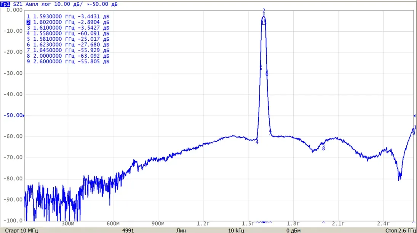Click the marker 9 triangle on the frequency axis
This screenshot has width=417, height=233.
[x=414, y=222]
